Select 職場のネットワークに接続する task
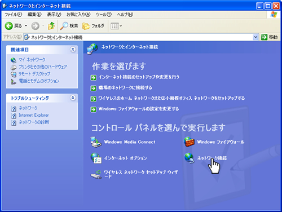282x212 pixels. tap(125, 87)
